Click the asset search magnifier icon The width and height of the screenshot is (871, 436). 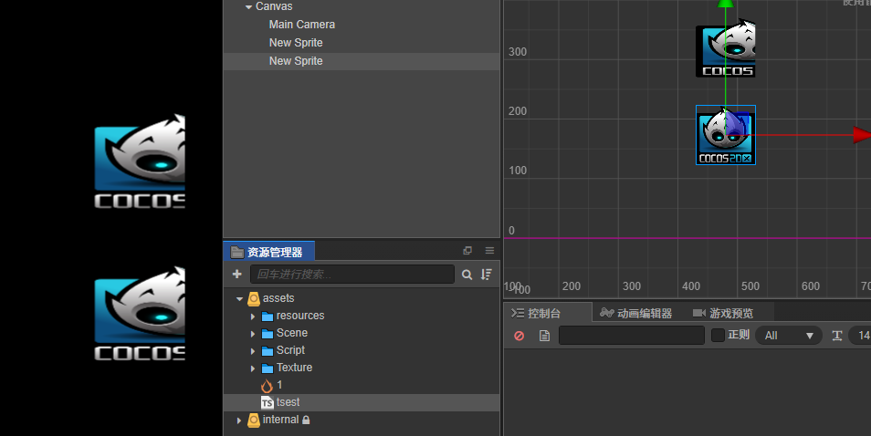coord(467,275)
